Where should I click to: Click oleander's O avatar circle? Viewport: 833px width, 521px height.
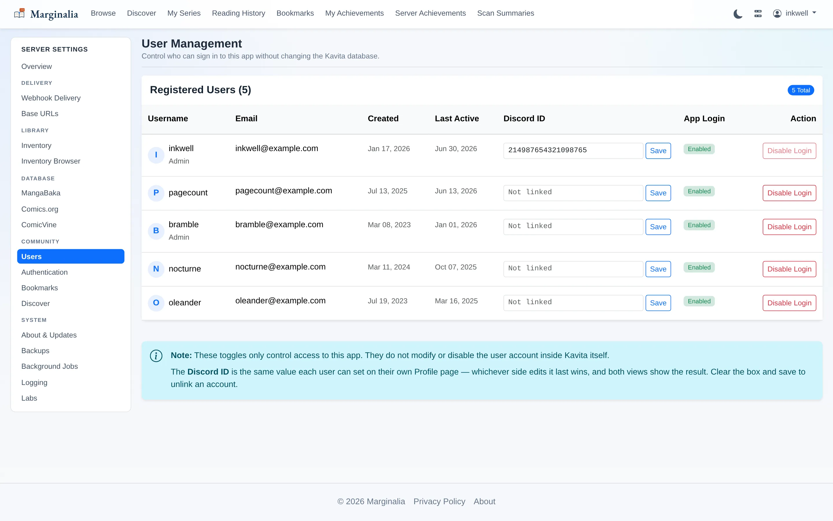pos(156,303)
